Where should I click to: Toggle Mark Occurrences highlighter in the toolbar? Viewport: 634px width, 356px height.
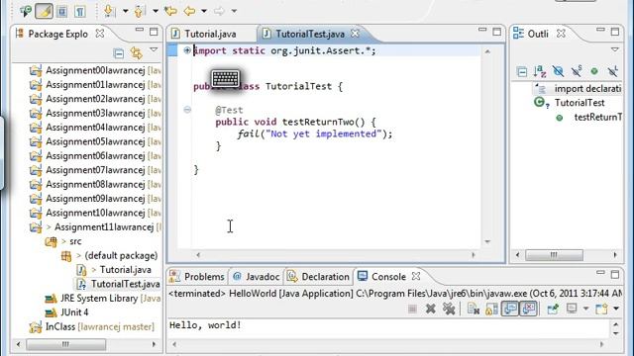pos(44,11)
